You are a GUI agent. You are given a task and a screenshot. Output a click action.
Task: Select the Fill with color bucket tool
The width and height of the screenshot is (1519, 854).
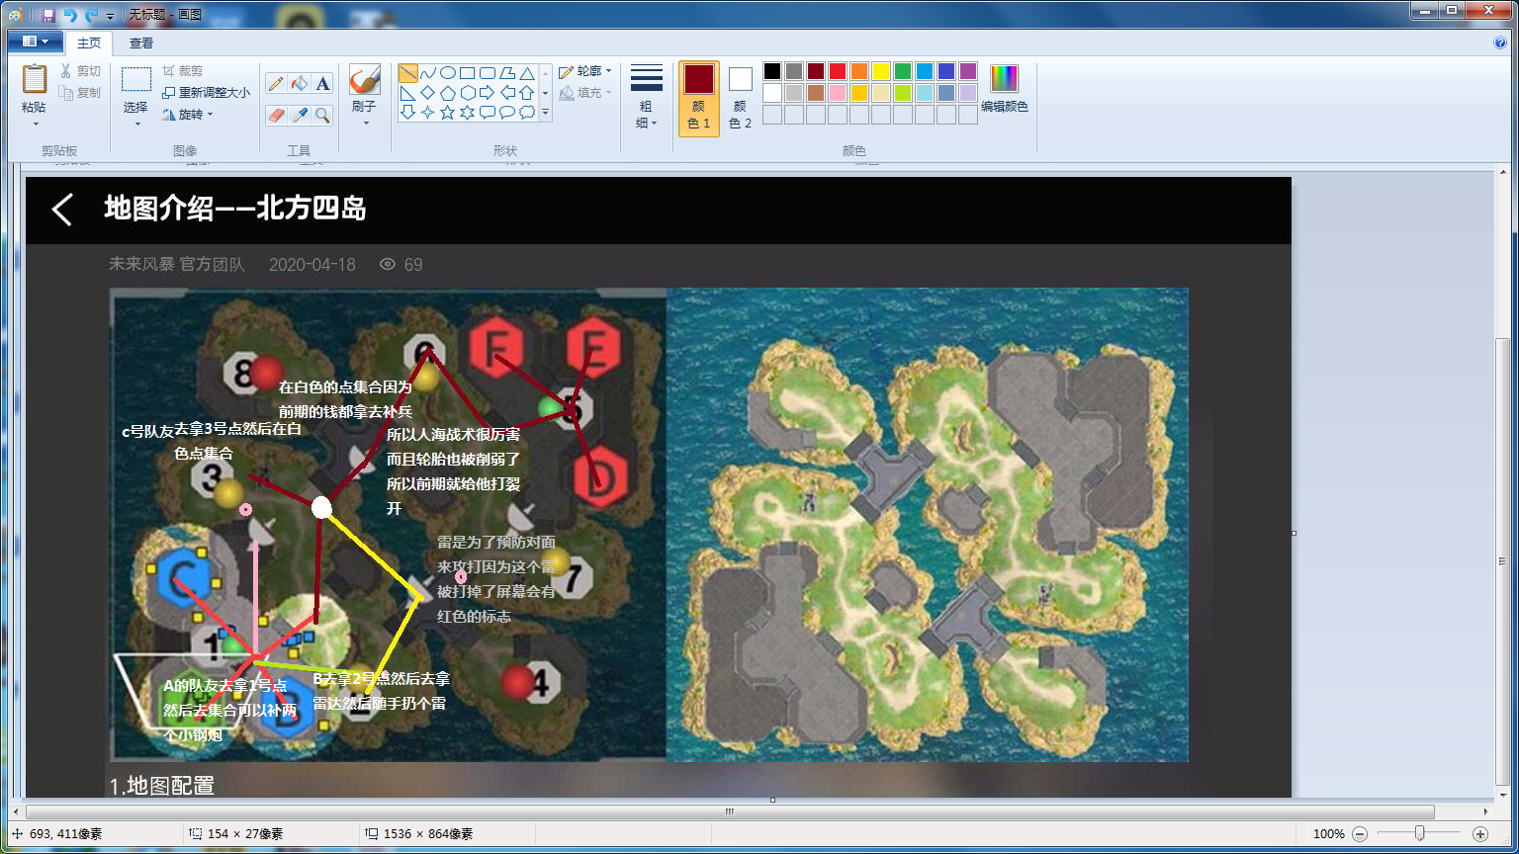[x=300, y=84]
